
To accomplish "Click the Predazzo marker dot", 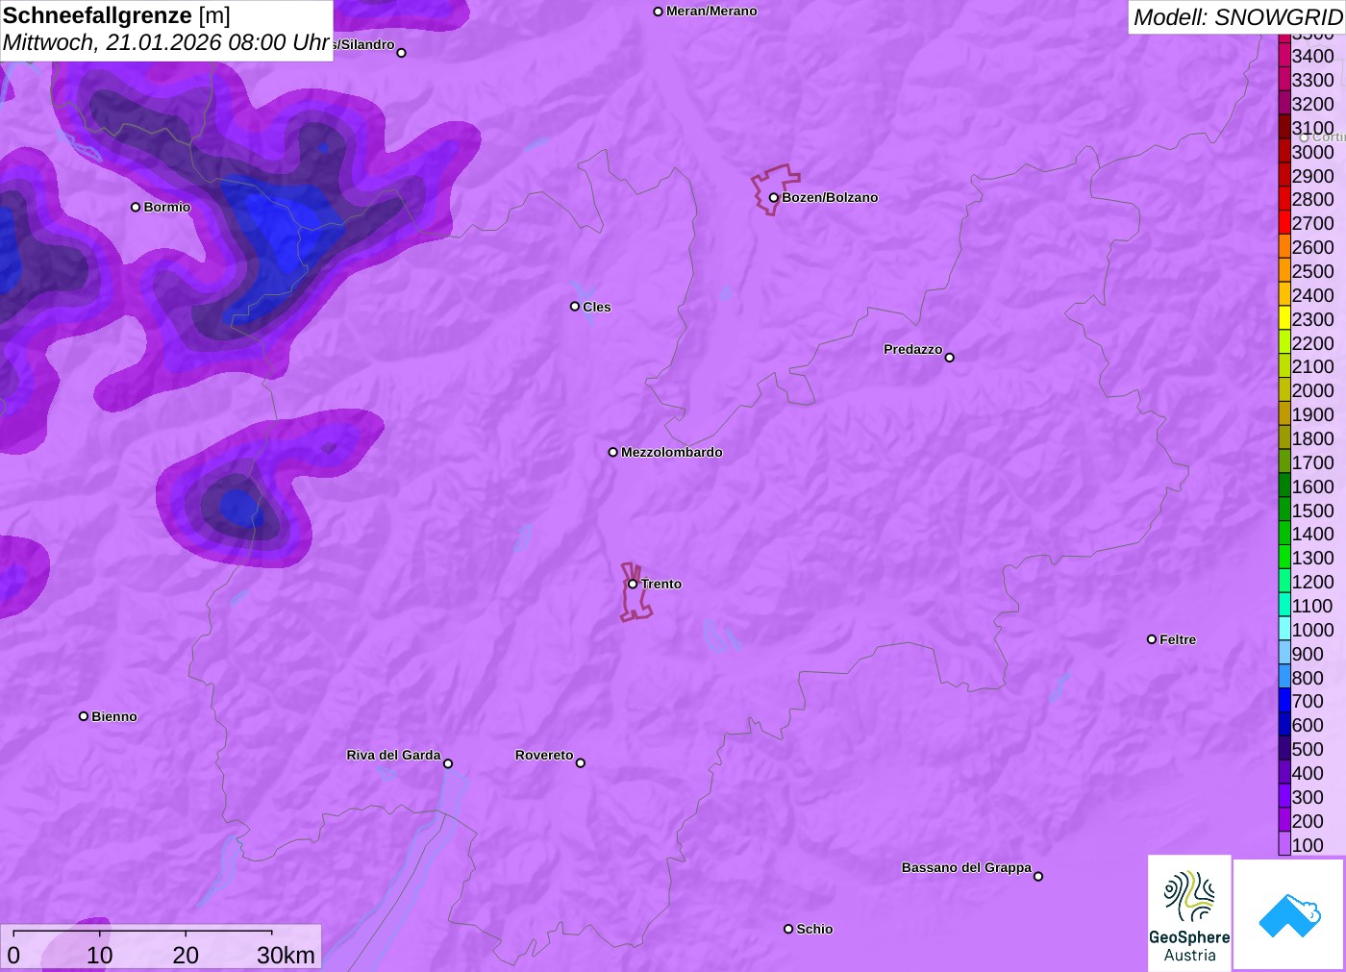I will coord(950,358).
